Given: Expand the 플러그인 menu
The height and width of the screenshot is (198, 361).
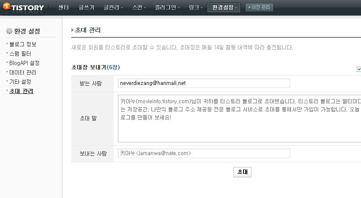Looking at the screenshot, I should tap(168, 7).
